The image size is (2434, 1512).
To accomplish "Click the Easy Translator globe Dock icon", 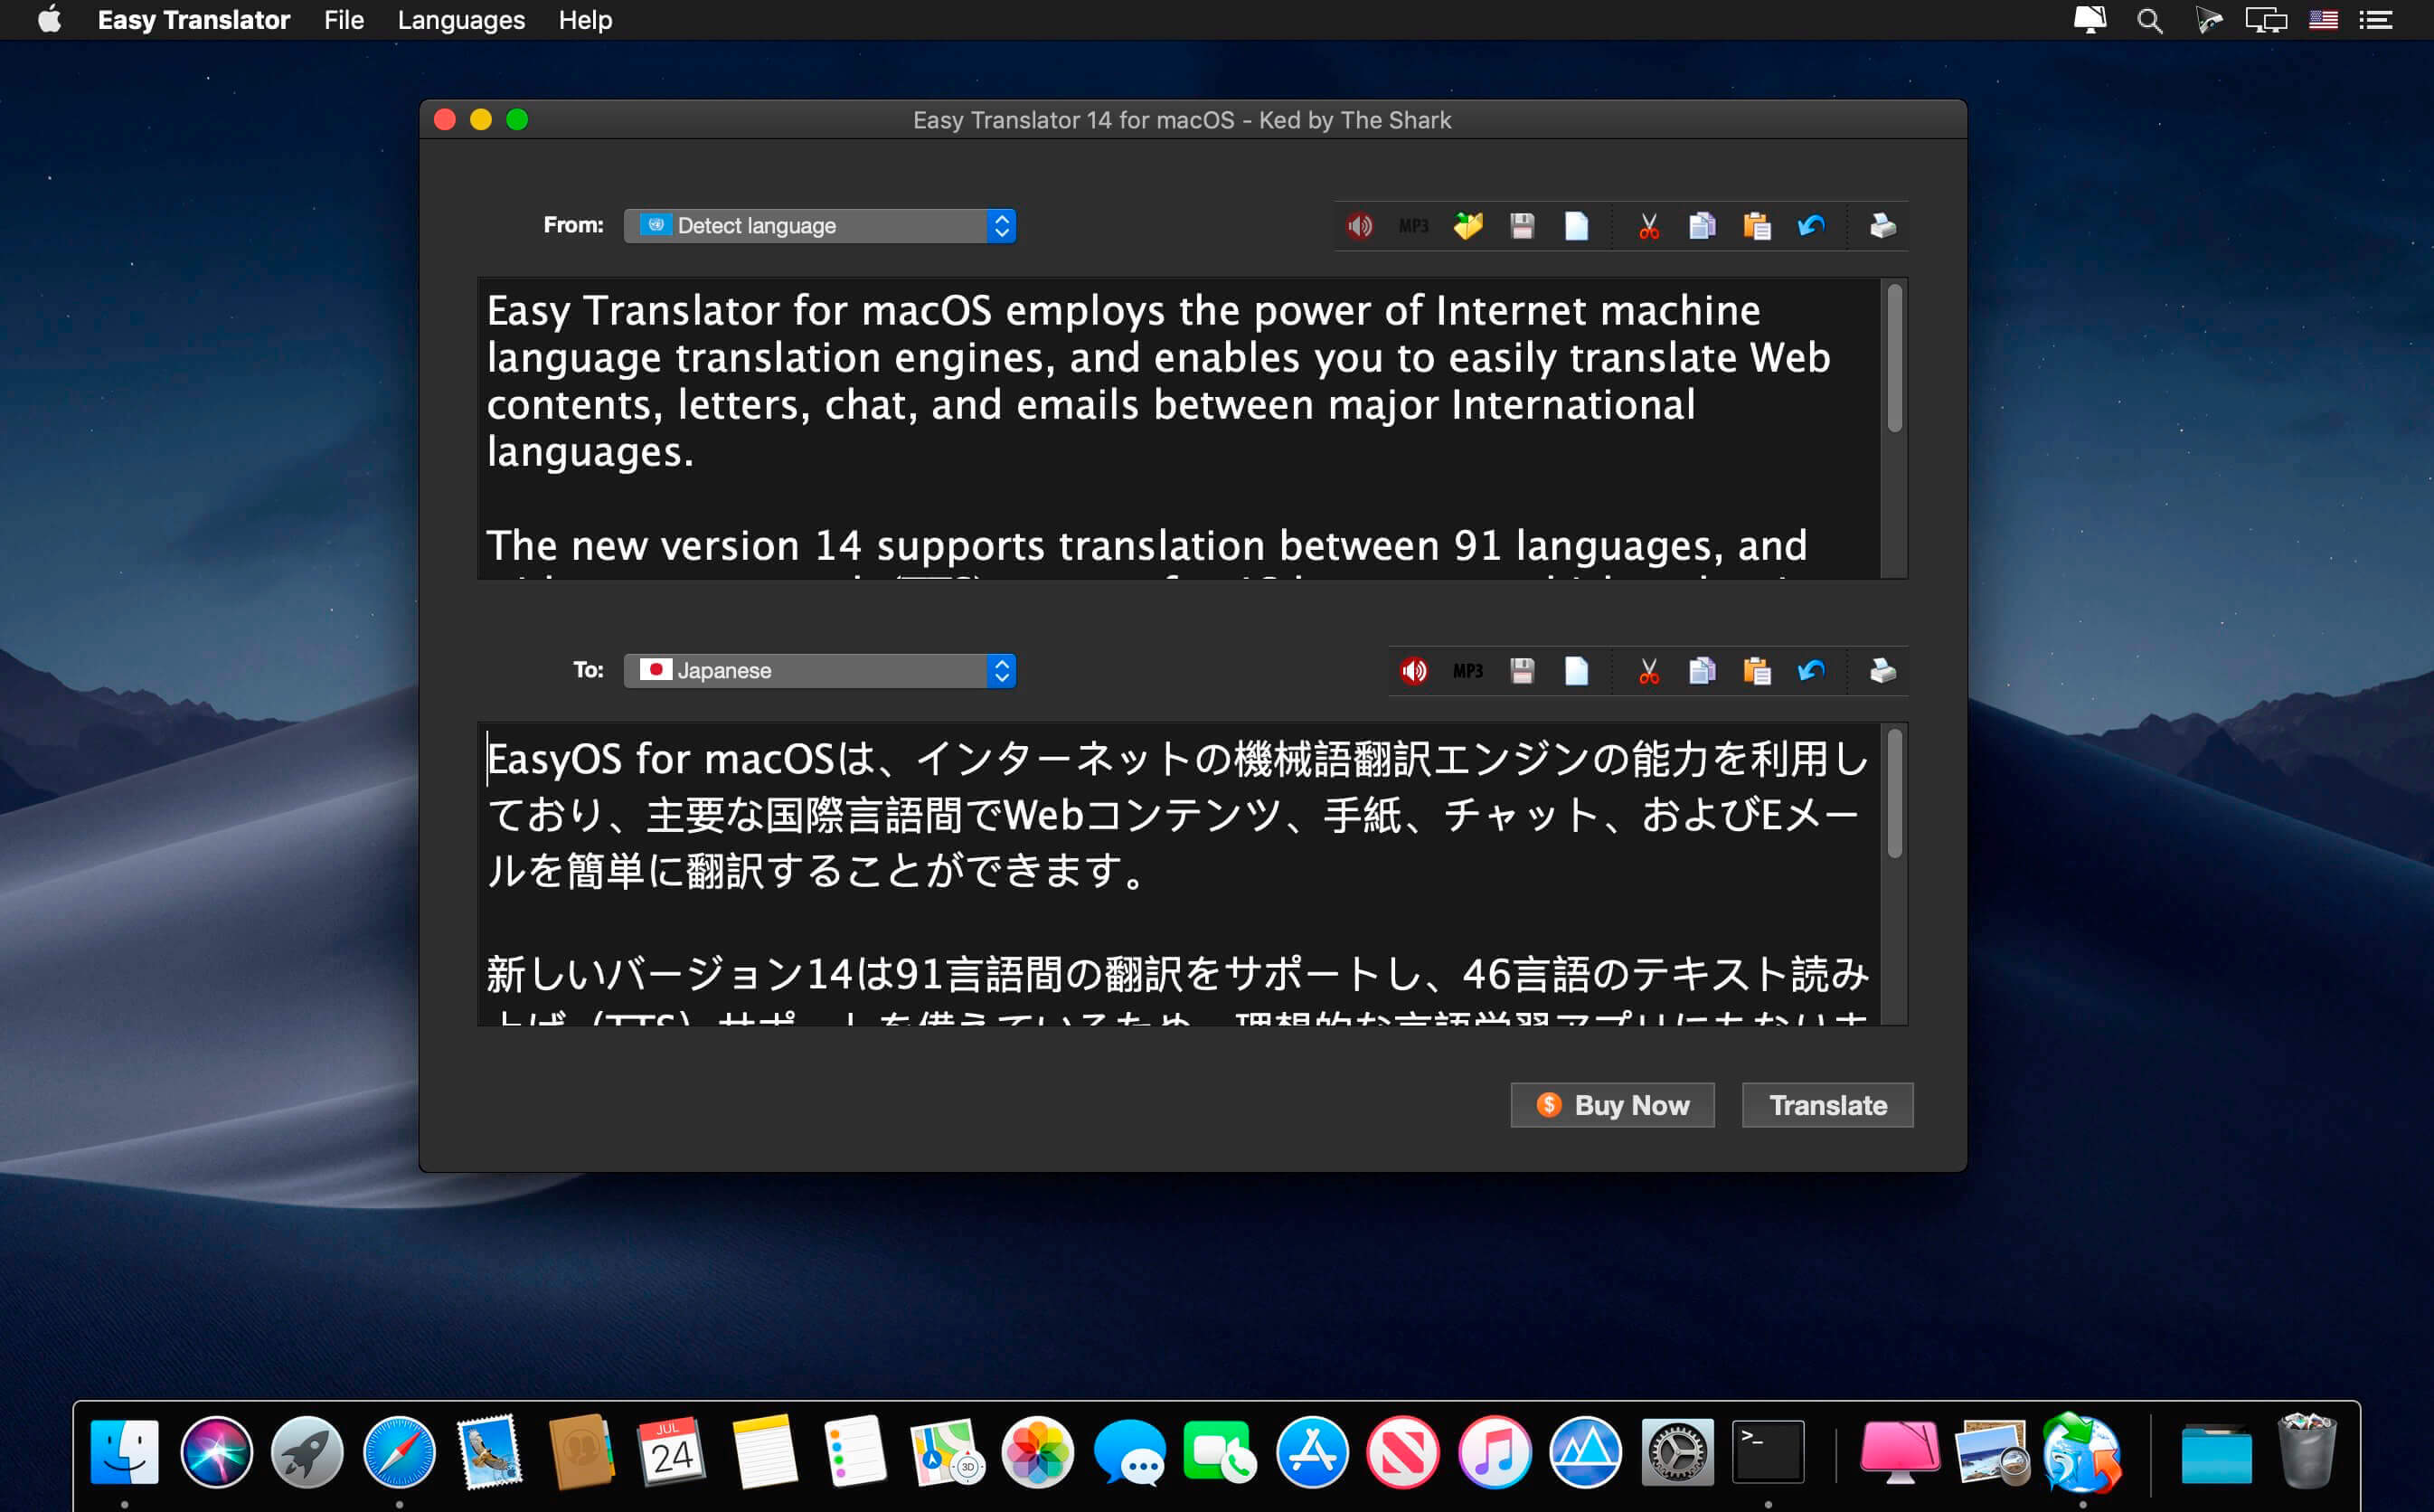I will 2082,1451.
